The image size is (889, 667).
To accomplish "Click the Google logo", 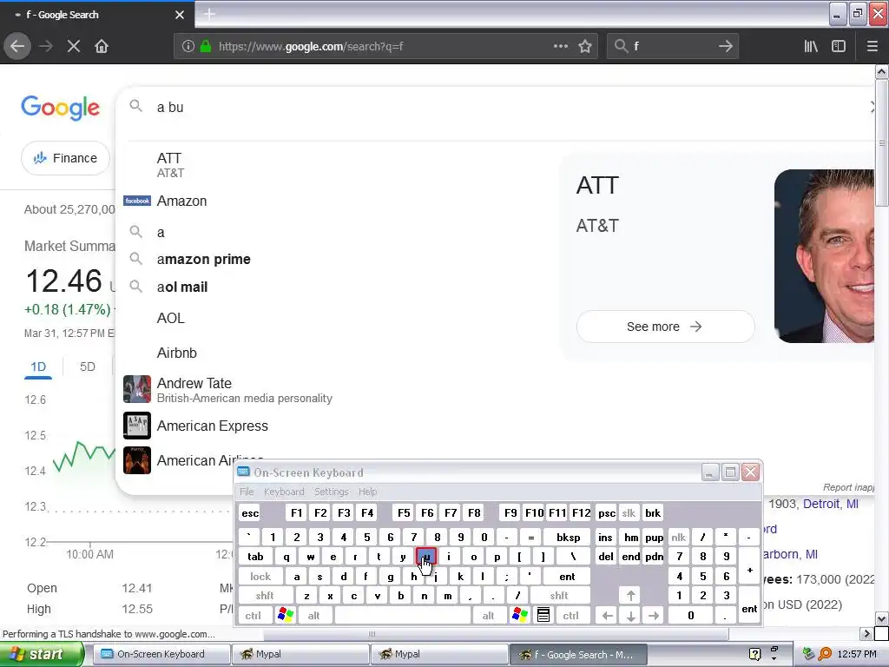I will [x=60, y=108].
